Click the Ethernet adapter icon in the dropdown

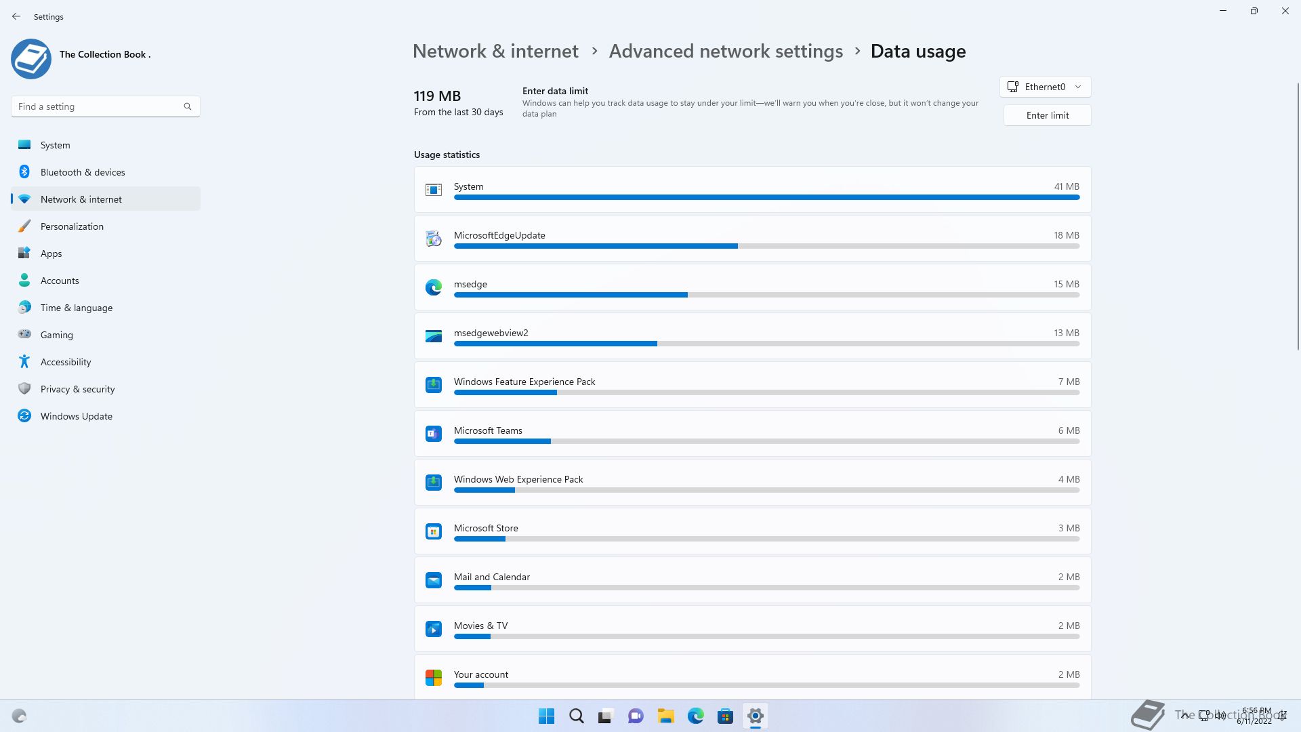coord(1013,87)
